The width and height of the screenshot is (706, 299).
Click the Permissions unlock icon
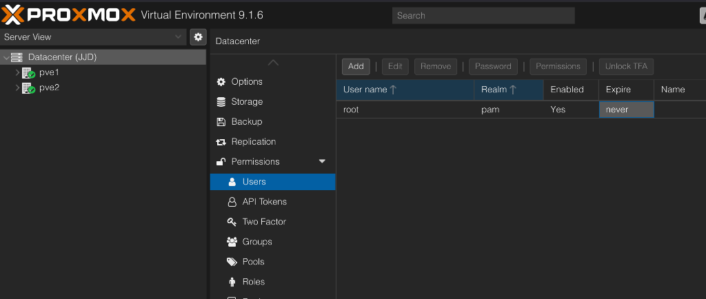click(221, 162)
